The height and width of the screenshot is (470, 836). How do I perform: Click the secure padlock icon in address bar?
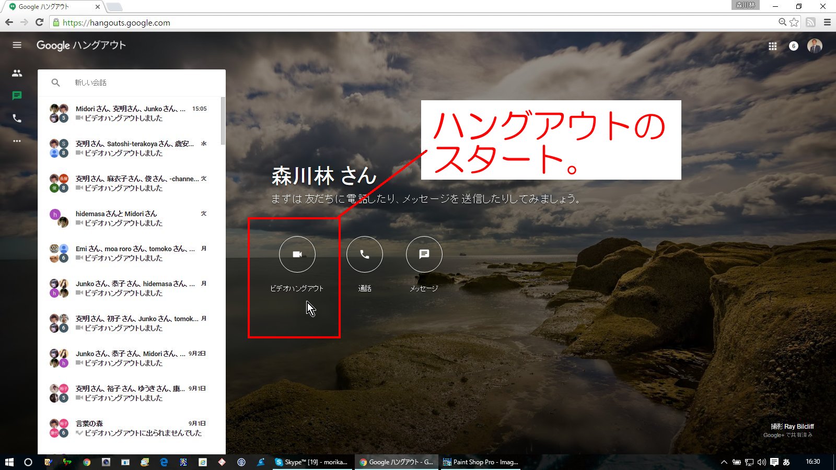pos(56,22)
